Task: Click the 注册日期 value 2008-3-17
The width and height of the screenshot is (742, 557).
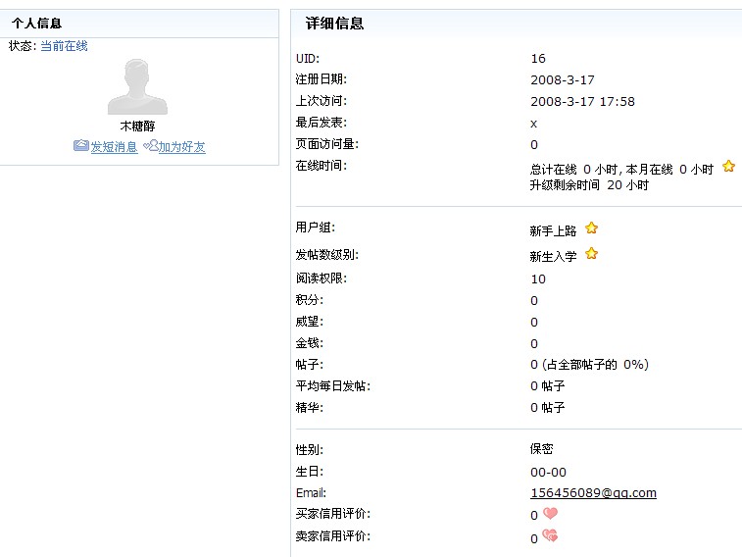Action: [563, 80]
